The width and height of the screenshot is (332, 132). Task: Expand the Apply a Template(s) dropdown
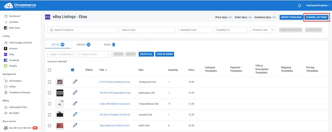tap(63, 54)
